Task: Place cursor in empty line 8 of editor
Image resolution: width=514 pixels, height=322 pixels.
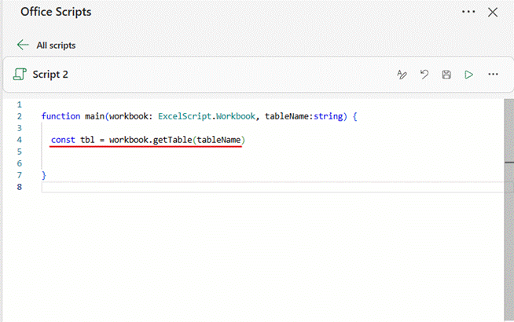Action: pyautogui.click(x=272, y=187)
